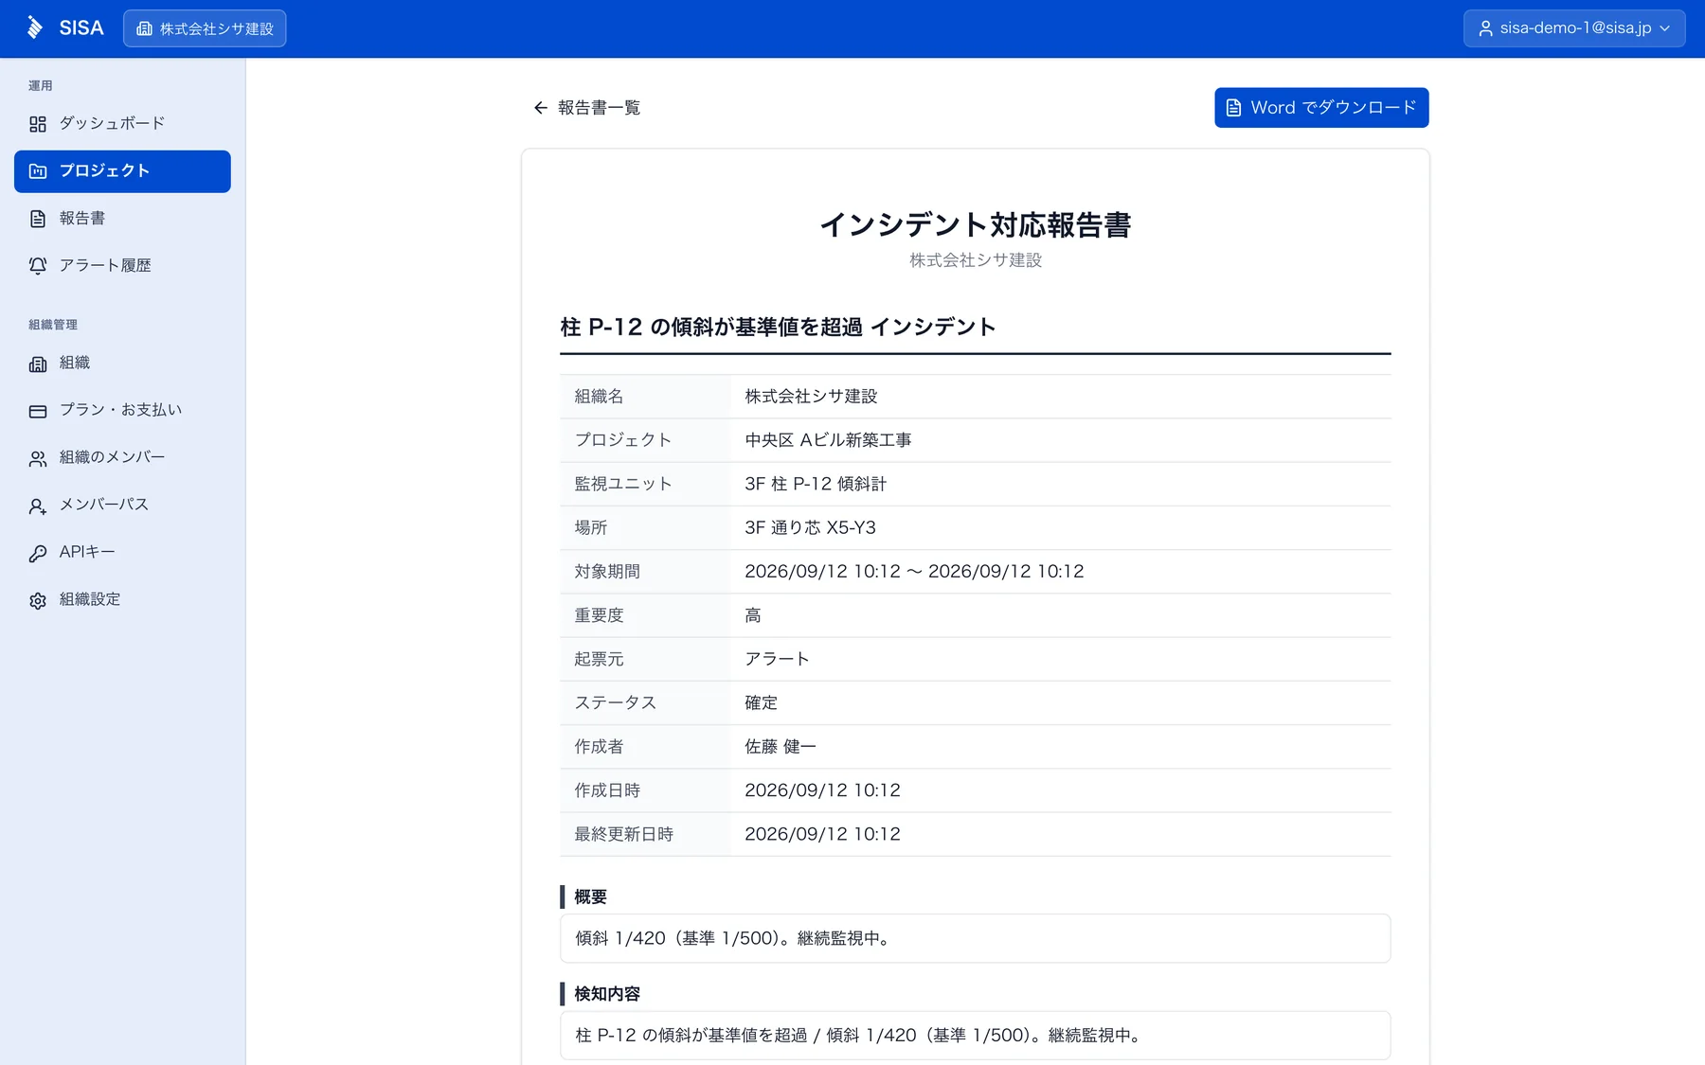Click the building icon in organization selector
This screenshot has width=1705, height=1065.
[x=144, y=28]
